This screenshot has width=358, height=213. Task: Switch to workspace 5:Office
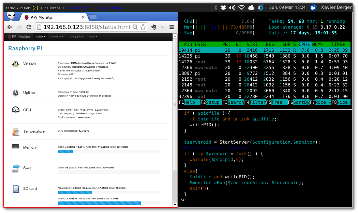pos(53,8)
